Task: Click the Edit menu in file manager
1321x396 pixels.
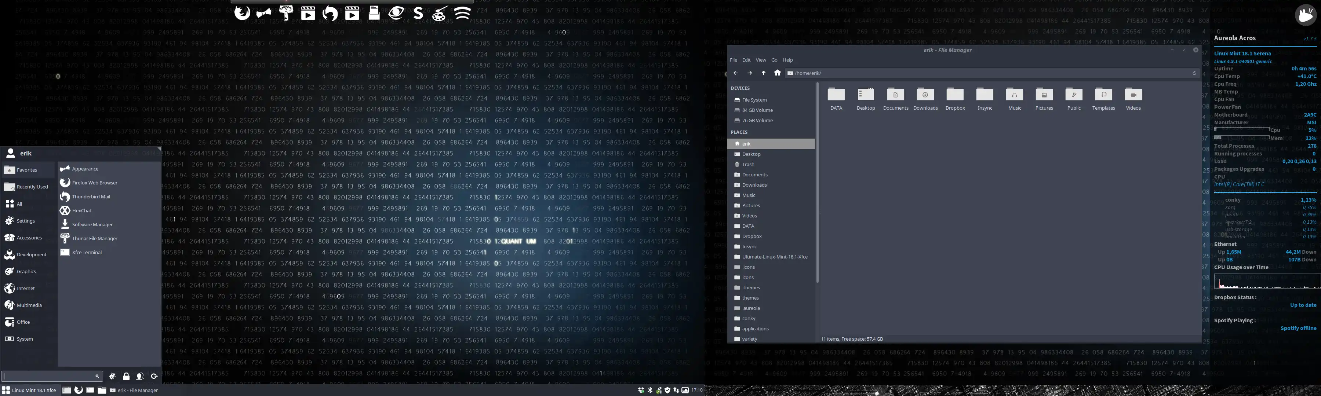Action: [746, 60]
